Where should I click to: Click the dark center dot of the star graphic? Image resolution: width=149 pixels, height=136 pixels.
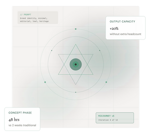76,64
